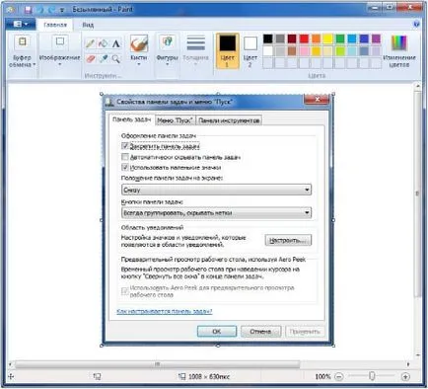428x389 pixels.
Task: Click the Save icon in quick access toolbar
Action: (x=28, y=9)
